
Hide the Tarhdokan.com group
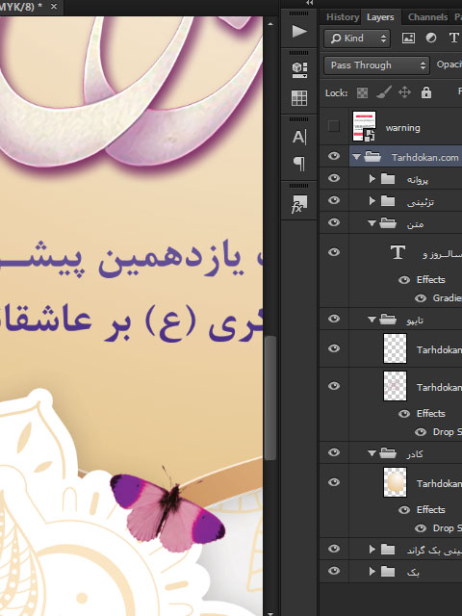334,156
